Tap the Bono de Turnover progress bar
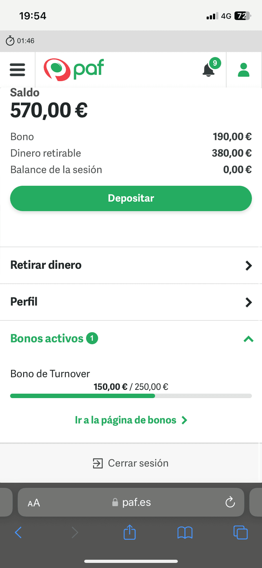 pos(131,396)
